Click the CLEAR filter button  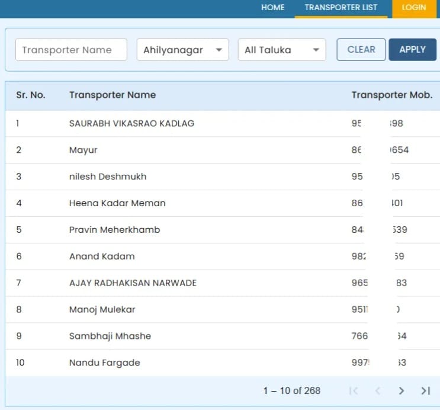click(x=361, y=50)
